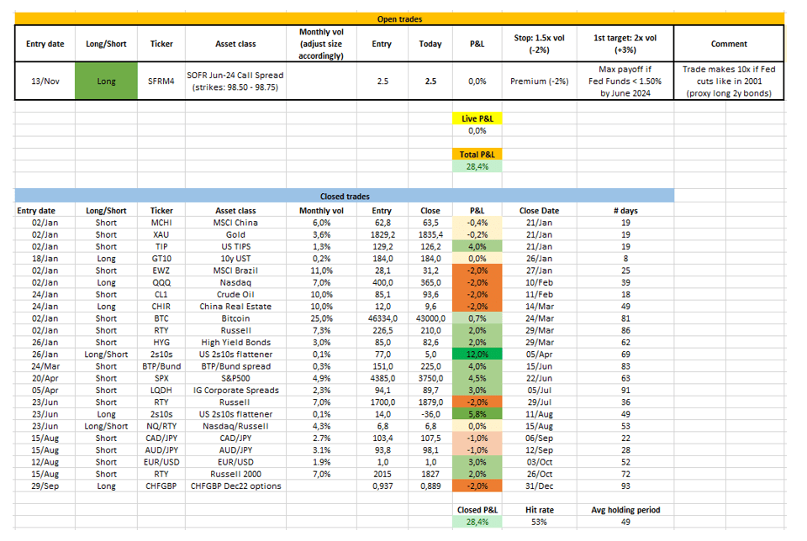807x541 pixels.
Task: Click the Open trades header bar
Action: pyautogui.click(x=399, y=18)
